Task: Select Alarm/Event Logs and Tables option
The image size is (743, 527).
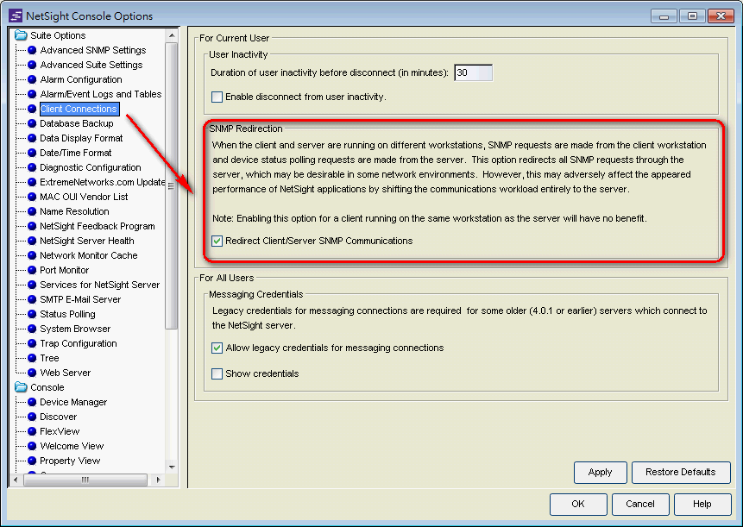Action: click(x=100, y=94)
